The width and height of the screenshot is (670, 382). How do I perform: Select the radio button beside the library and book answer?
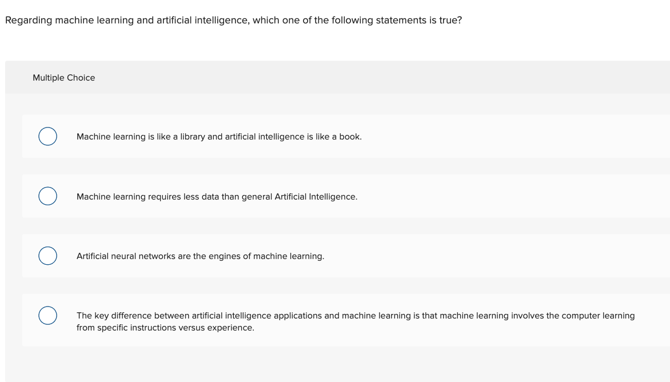[48, 136]
